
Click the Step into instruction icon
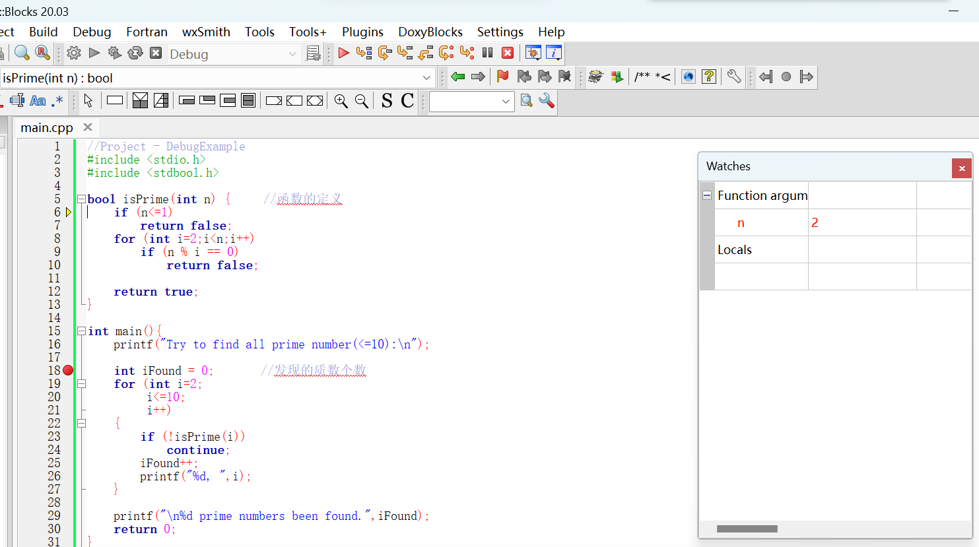click(x=467, y=53)
